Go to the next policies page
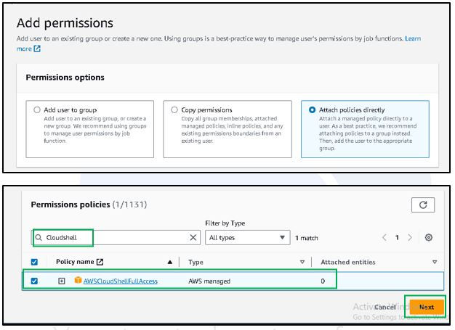The height and width of the screenshot is (330, 455). point(410,238)
